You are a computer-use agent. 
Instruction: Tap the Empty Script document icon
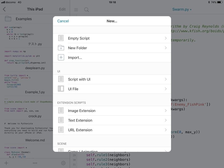click(61, 38)
